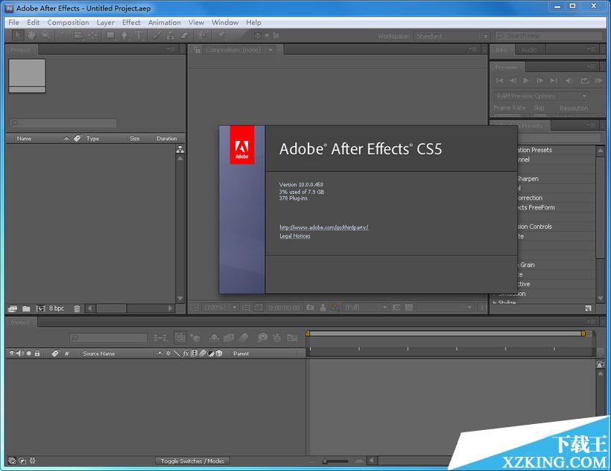Viewport: 611px width, 471px height.
Task: Toggle the audio speaker column switch
Action: point(20,353)
